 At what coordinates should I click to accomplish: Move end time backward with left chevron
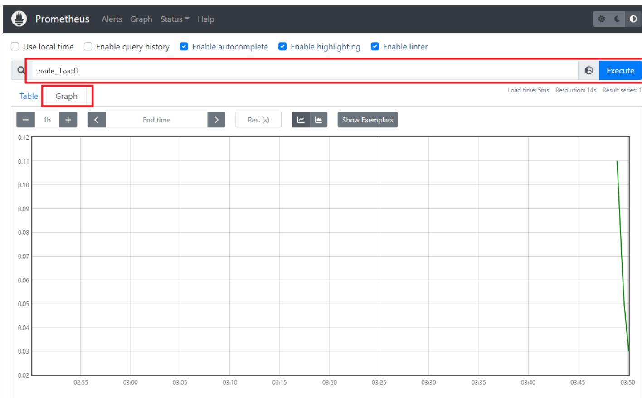pos(97,120)
